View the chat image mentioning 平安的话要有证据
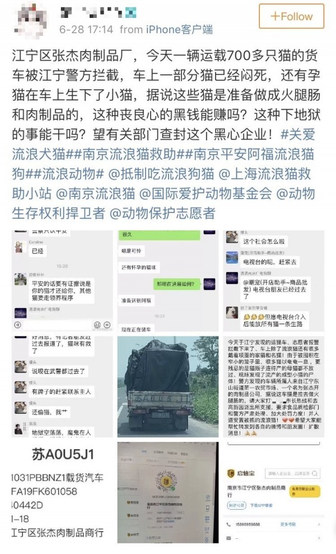This screenshot has width=336, height=554. [62, 281]
